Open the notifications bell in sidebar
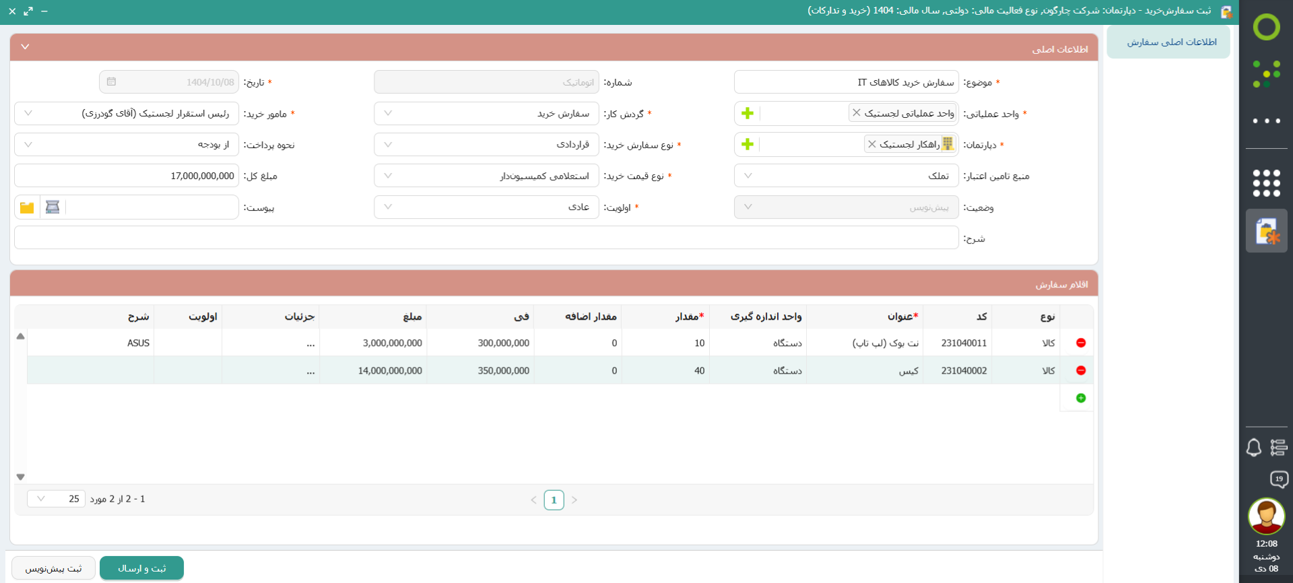 click(x=1253, y=448)
